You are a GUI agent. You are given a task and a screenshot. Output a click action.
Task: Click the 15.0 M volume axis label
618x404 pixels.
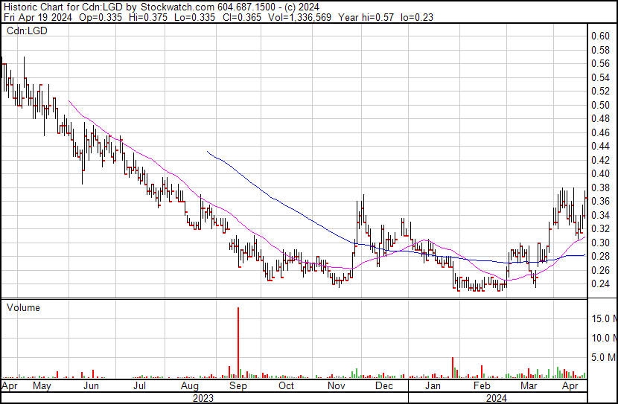[604, 318]
